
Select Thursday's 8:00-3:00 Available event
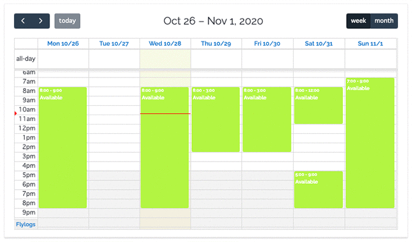coord(216,120)
